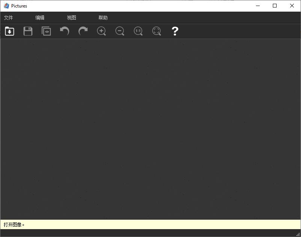Zoom out with the minus magnifier
Screen dimensions: 301x237
click(120, 31)
